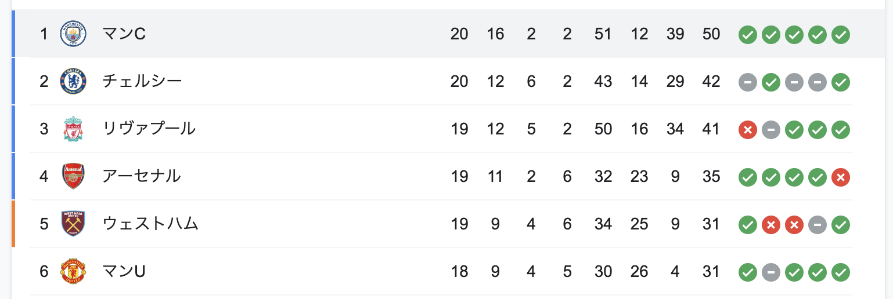Image resolution: width=893 pixels, height=299 pixels.
Task: Click the Arsenal club crest
Action: point(73,176)
